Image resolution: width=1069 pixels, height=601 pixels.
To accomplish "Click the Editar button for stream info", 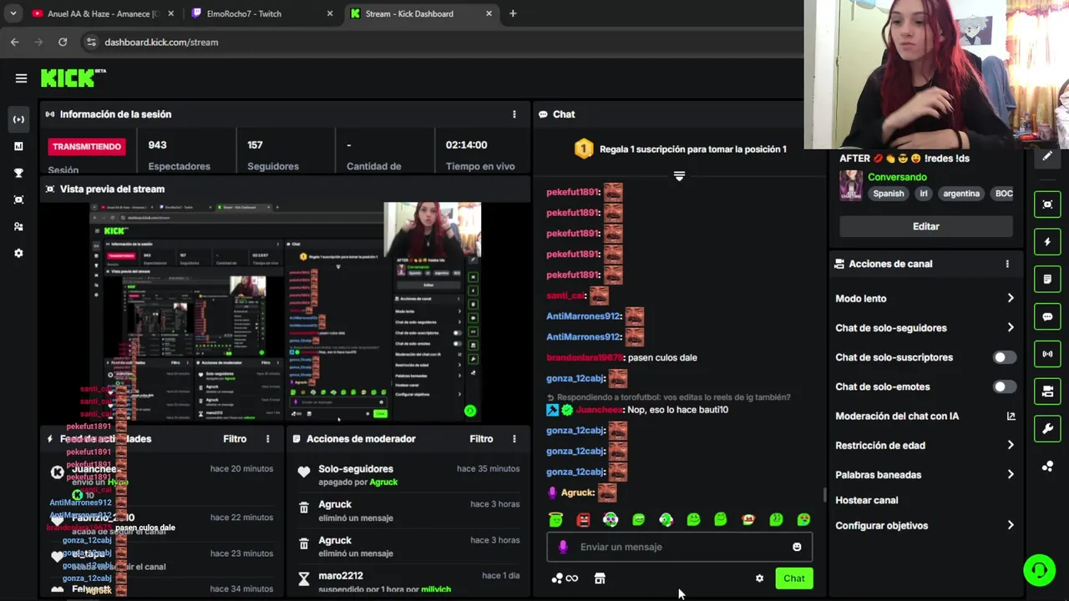I will tap(925, 226).
